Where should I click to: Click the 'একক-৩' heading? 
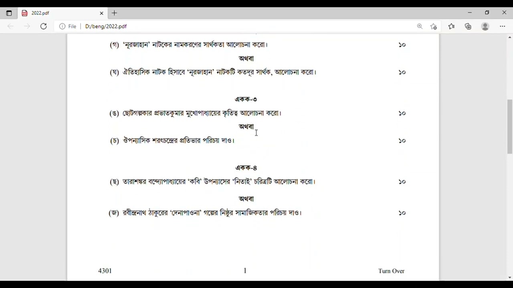click(x=246, y=99)
